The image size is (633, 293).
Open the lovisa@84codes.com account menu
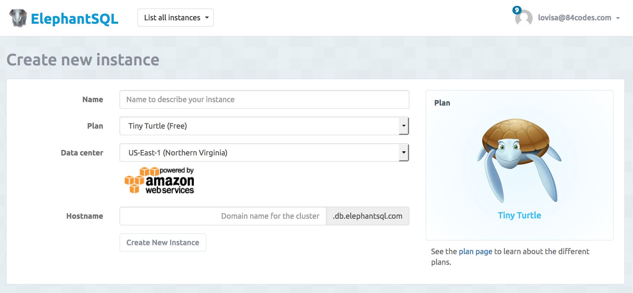[x=575, y=18]
